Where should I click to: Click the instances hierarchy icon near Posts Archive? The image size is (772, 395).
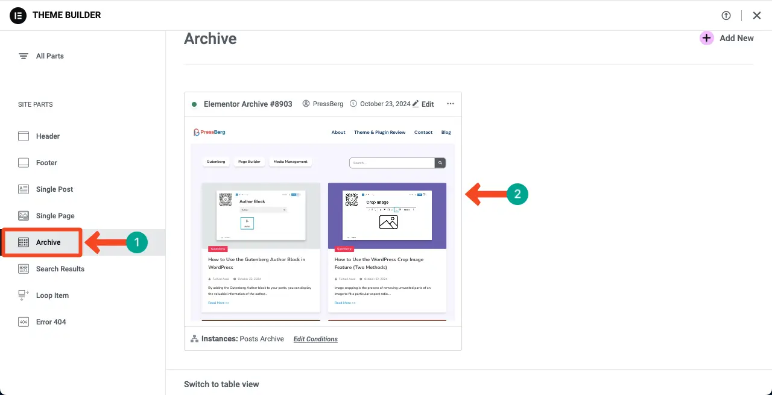coord(194,338)
